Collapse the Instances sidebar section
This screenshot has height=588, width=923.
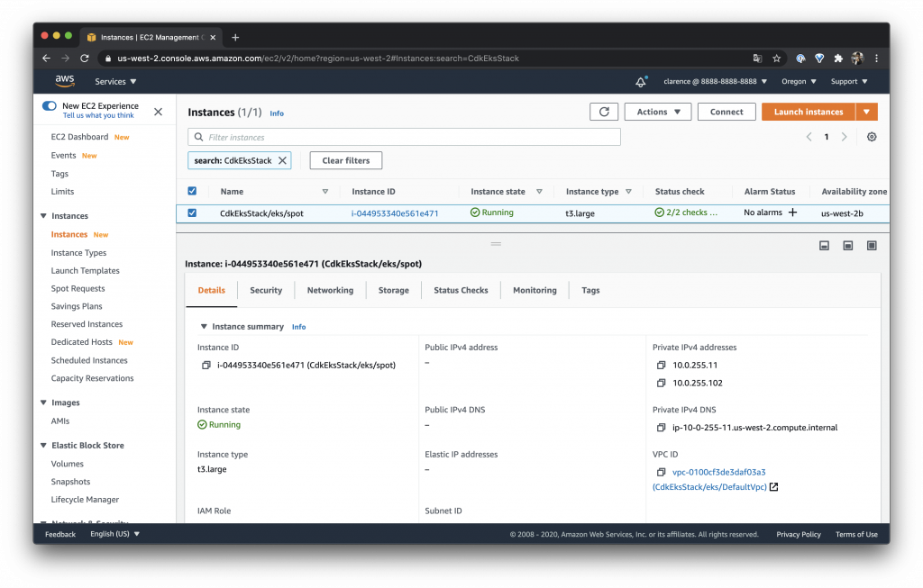pos(43,216)
